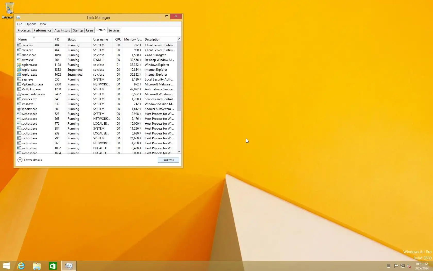Click the End task button

point(168,160)
